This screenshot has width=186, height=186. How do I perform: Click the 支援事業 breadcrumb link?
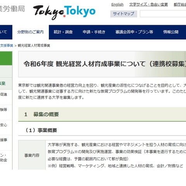[7, 45]
